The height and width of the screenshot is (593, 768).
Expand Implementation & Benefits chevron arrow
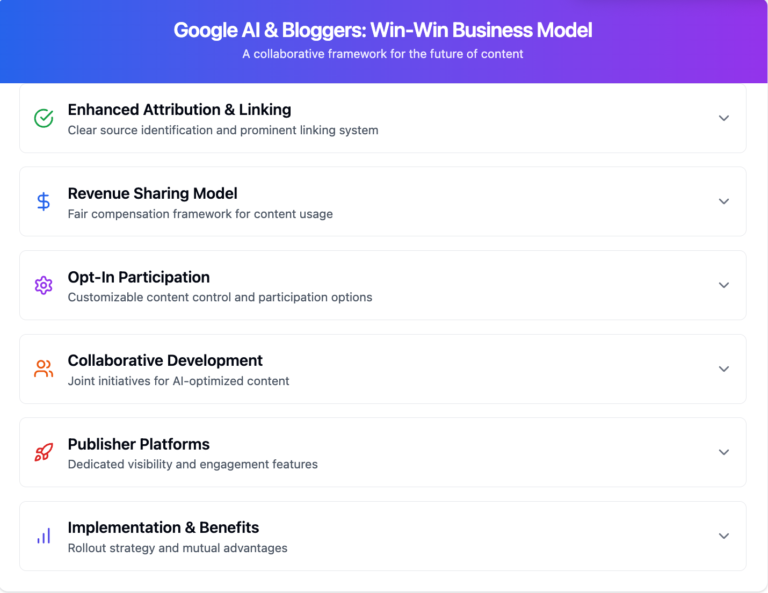pos(724,536)
